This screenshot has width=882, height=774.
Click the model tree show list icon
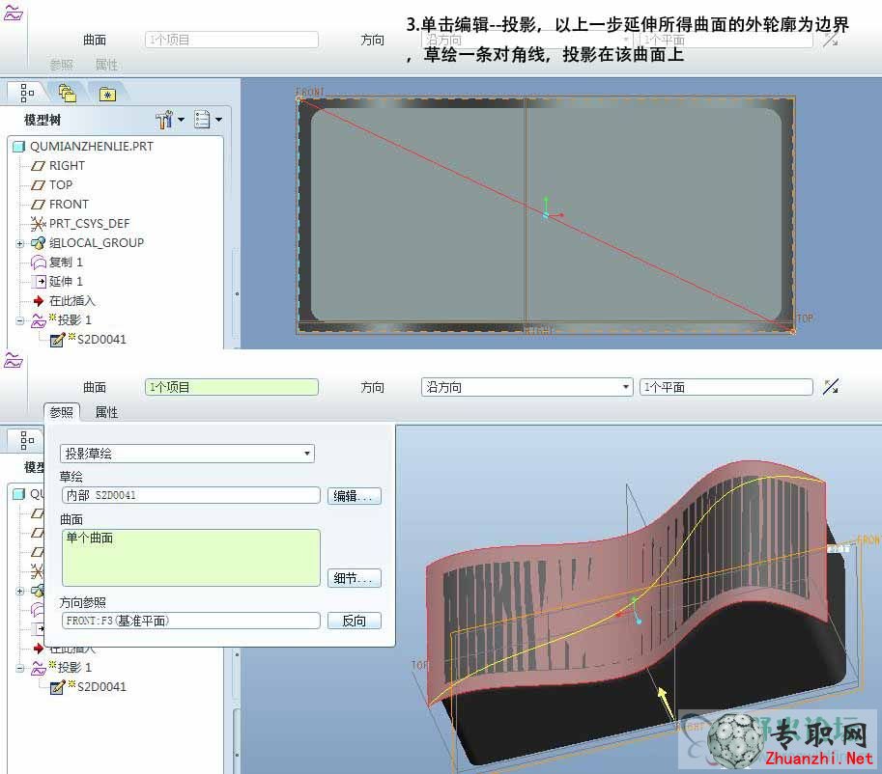(x=202, y=119)
